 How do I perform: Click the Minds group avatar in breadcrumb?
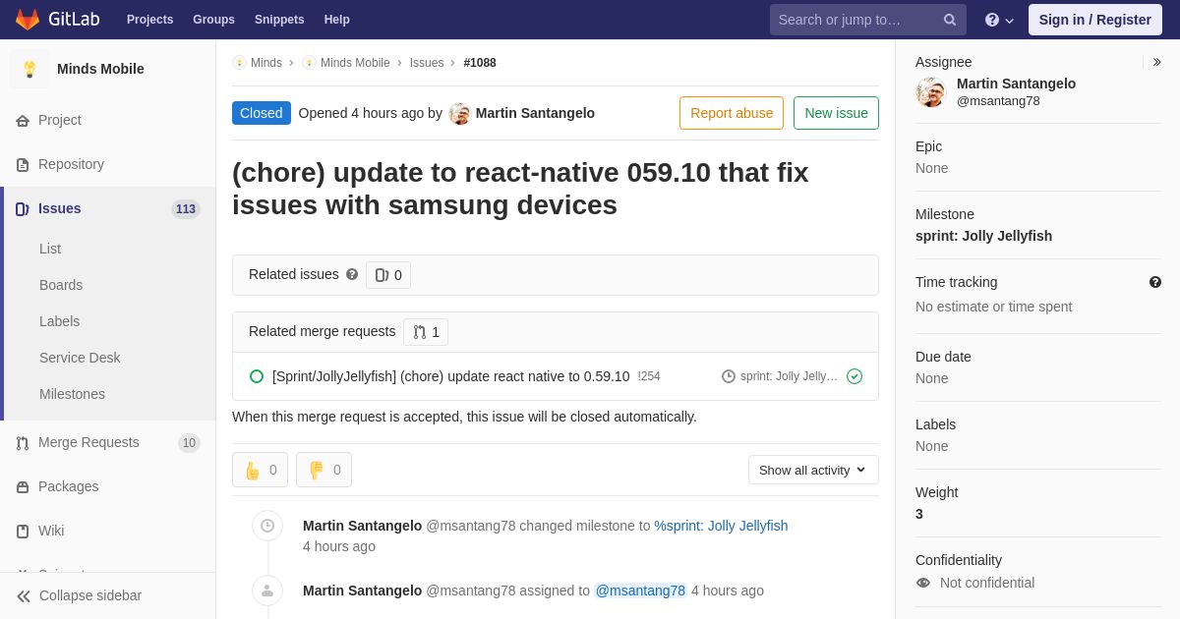point(239,63)
